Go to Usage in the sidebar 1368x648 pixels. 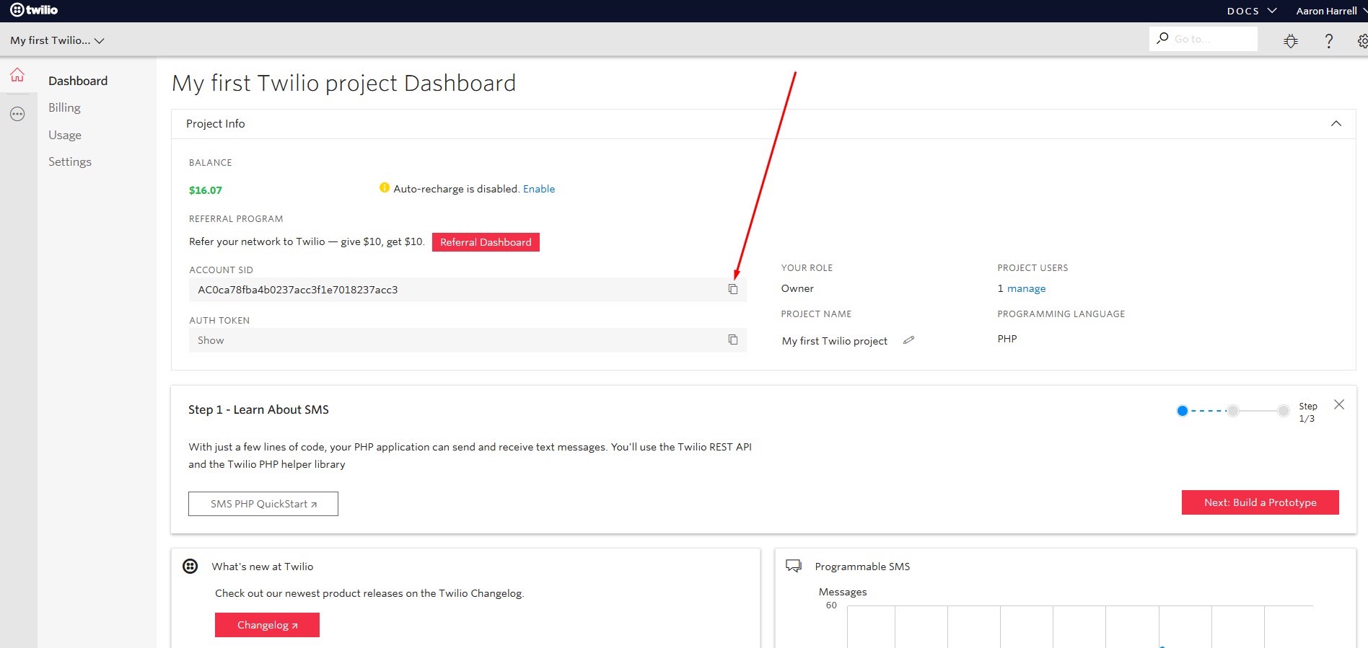[x=65, y=135]
